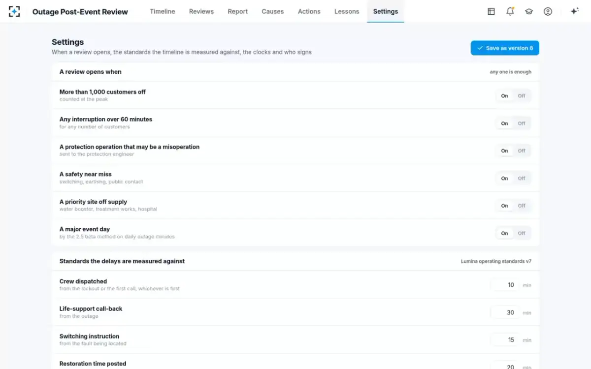Click 'by the 2.5 beta method' description
The width and height of the screenshot is (591, 369).
coord(117,237)
